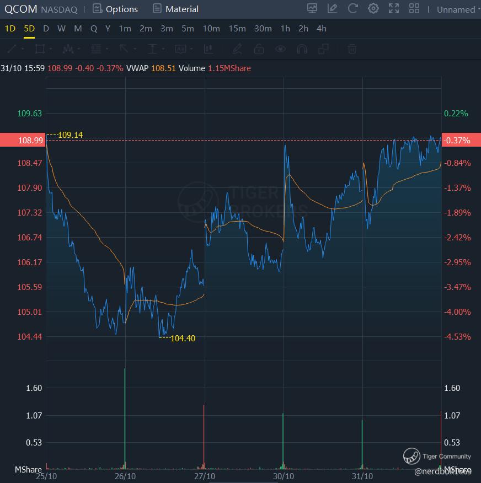This screenshot has width=481, height=483.
Task: Expand pattern tool dropdown arrow
Action: [79, 49]
